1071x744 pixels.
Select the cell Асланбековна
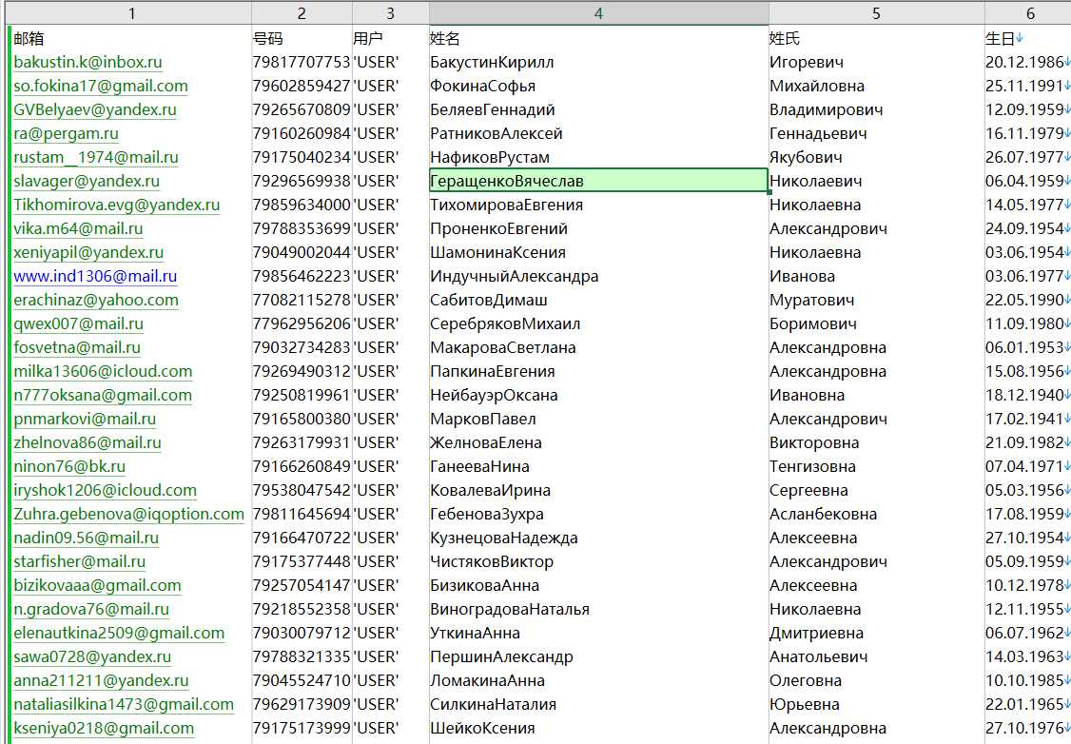point(876,514)
